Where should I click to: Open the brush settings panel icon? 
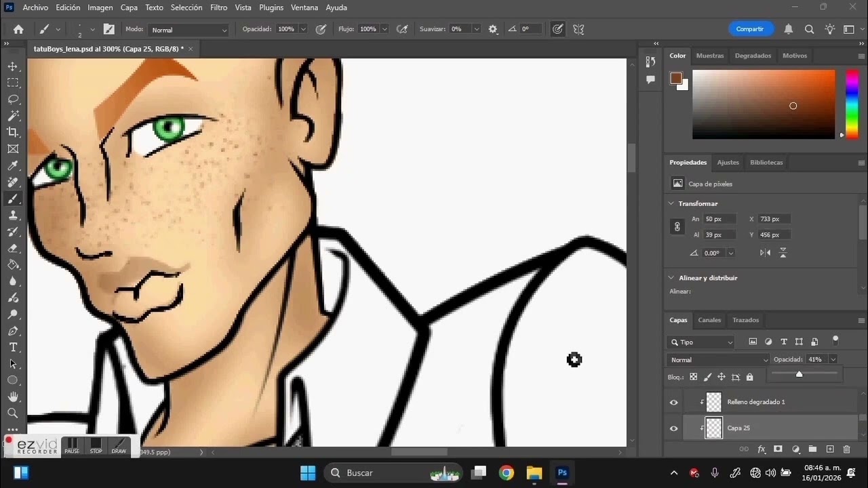(x=108, y=29)
